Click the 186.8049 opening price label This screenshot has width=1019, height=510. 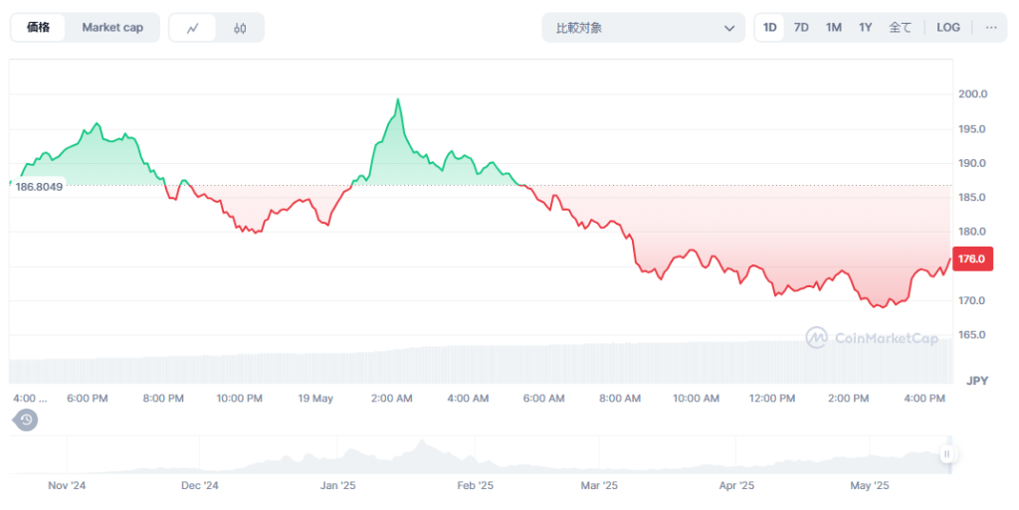pos(40,187)
